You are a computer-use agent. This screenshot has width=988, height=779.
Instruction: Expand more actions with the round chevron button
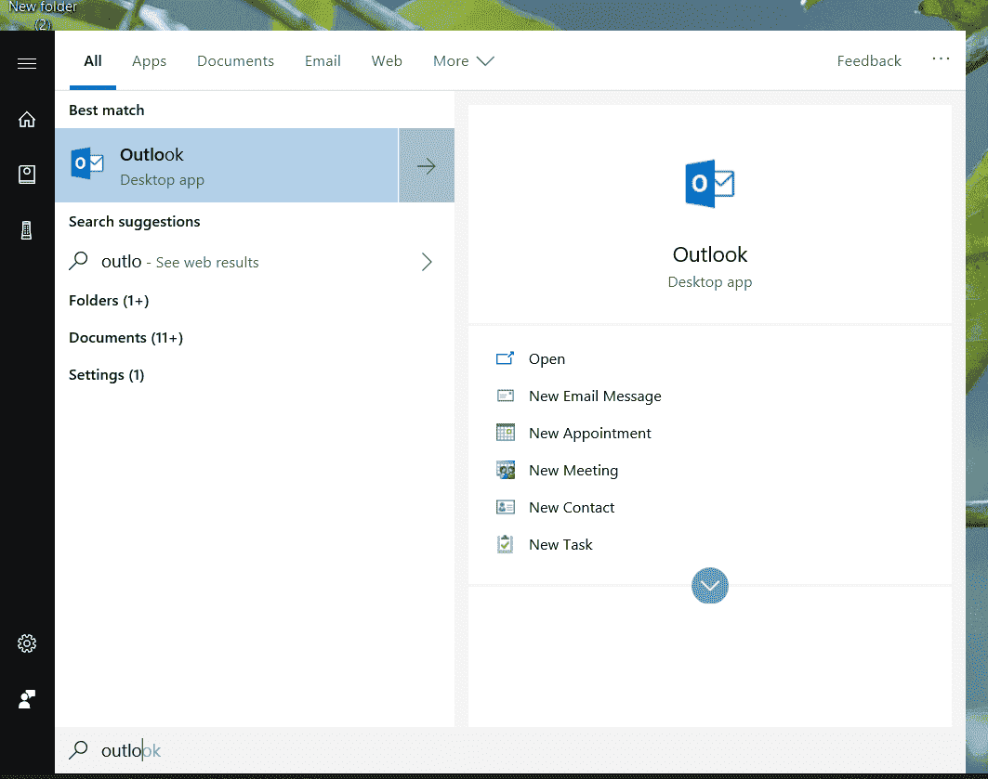click(709, 586)
